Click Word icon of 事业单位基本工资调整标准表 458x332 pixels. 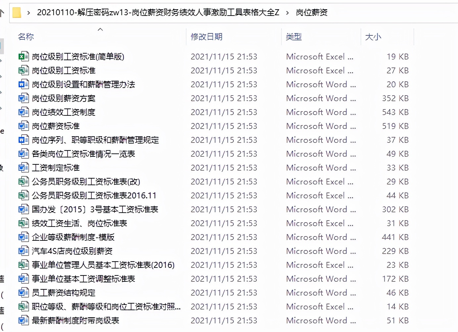click(x=23, y=279)
